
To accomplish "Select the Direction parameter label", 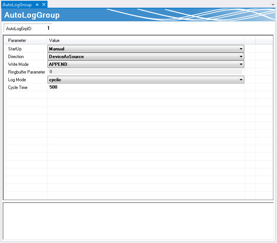I will pyautogui.click(x=16, y=57).
